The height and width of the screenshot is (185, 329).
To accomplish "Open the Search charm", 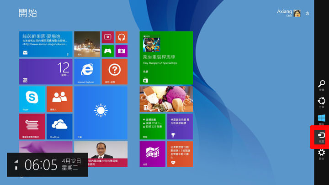I will pos(321,85).
